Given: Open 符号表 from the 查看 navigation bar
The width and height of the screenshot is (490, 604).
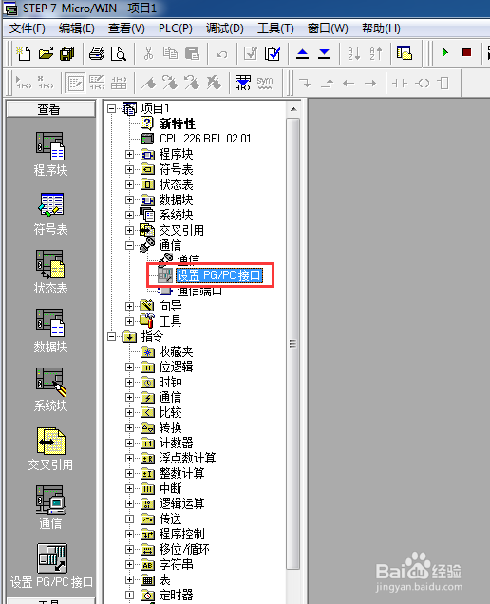Looking at the screenshot, I should pyautogui.click(x=50, y=214).
